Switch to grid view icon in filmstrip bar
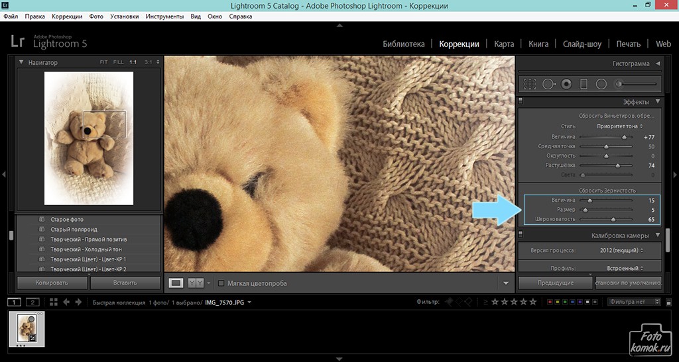The width and height of the screenshot is (679, 362). (54, 302)
